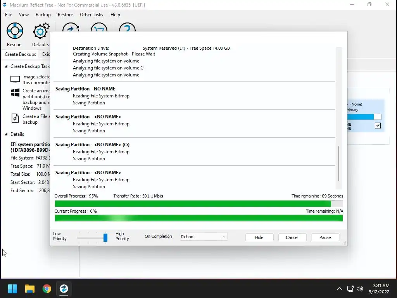Launch Google Chrome from taskbar
The image size is (397, 298).
47,289
